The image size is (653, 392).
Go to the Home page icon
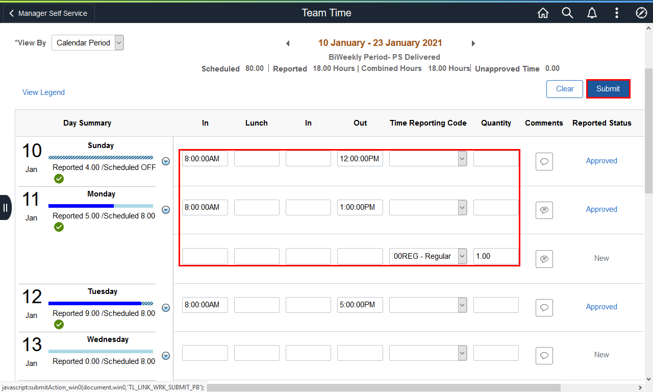click(x=543, y=13)
